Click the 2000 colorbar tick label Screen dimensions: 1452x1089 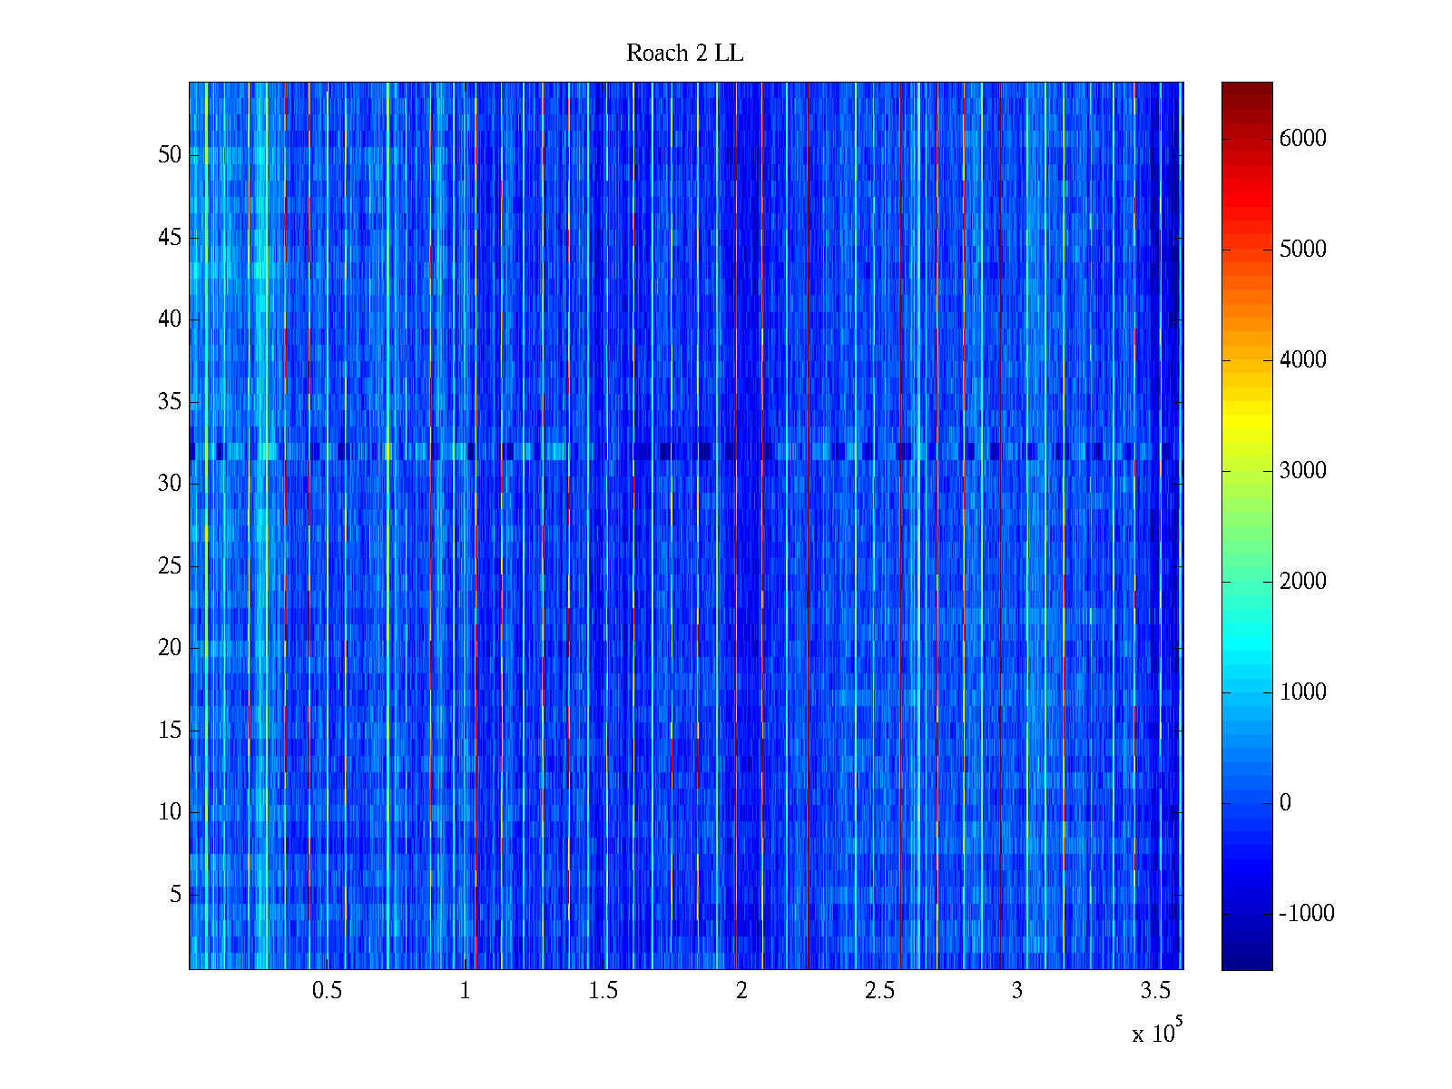[1302, 581]
